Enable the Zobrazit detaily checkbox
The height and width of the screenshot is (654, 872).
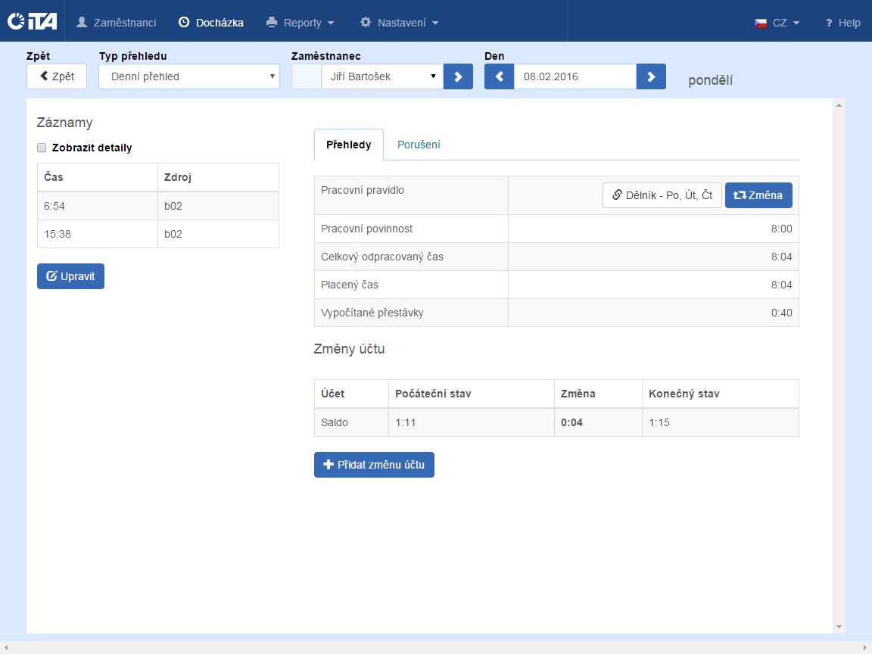coord(42,148)
